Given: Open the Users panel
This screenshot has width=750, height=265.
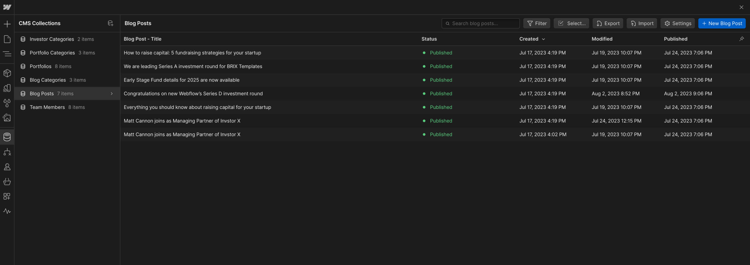Looking at the screenshot, I should 7,166.
